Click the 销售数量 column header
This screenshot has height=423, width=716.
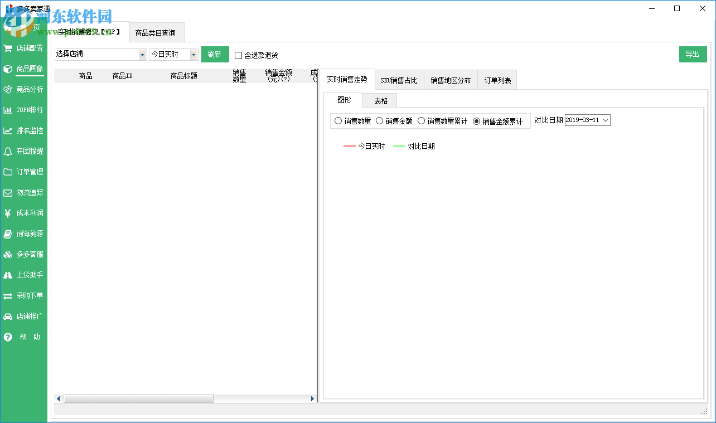pos(239,76)
